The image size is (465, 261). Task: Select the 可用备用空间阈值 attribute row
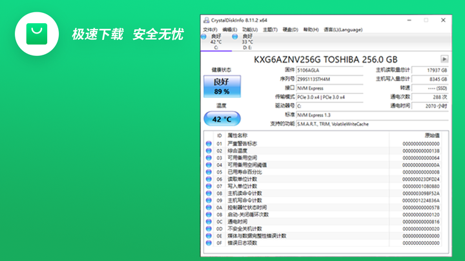[323, 165]
